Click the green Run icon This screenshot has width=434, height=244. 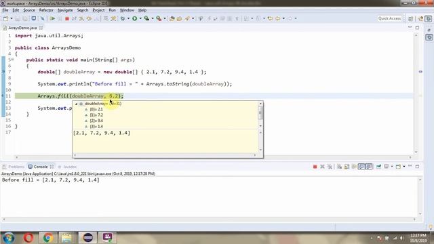click(134, 18)
